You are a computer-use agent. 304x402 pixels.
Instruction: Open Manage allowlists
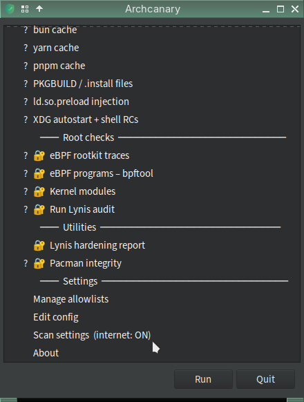coord(70,299)
